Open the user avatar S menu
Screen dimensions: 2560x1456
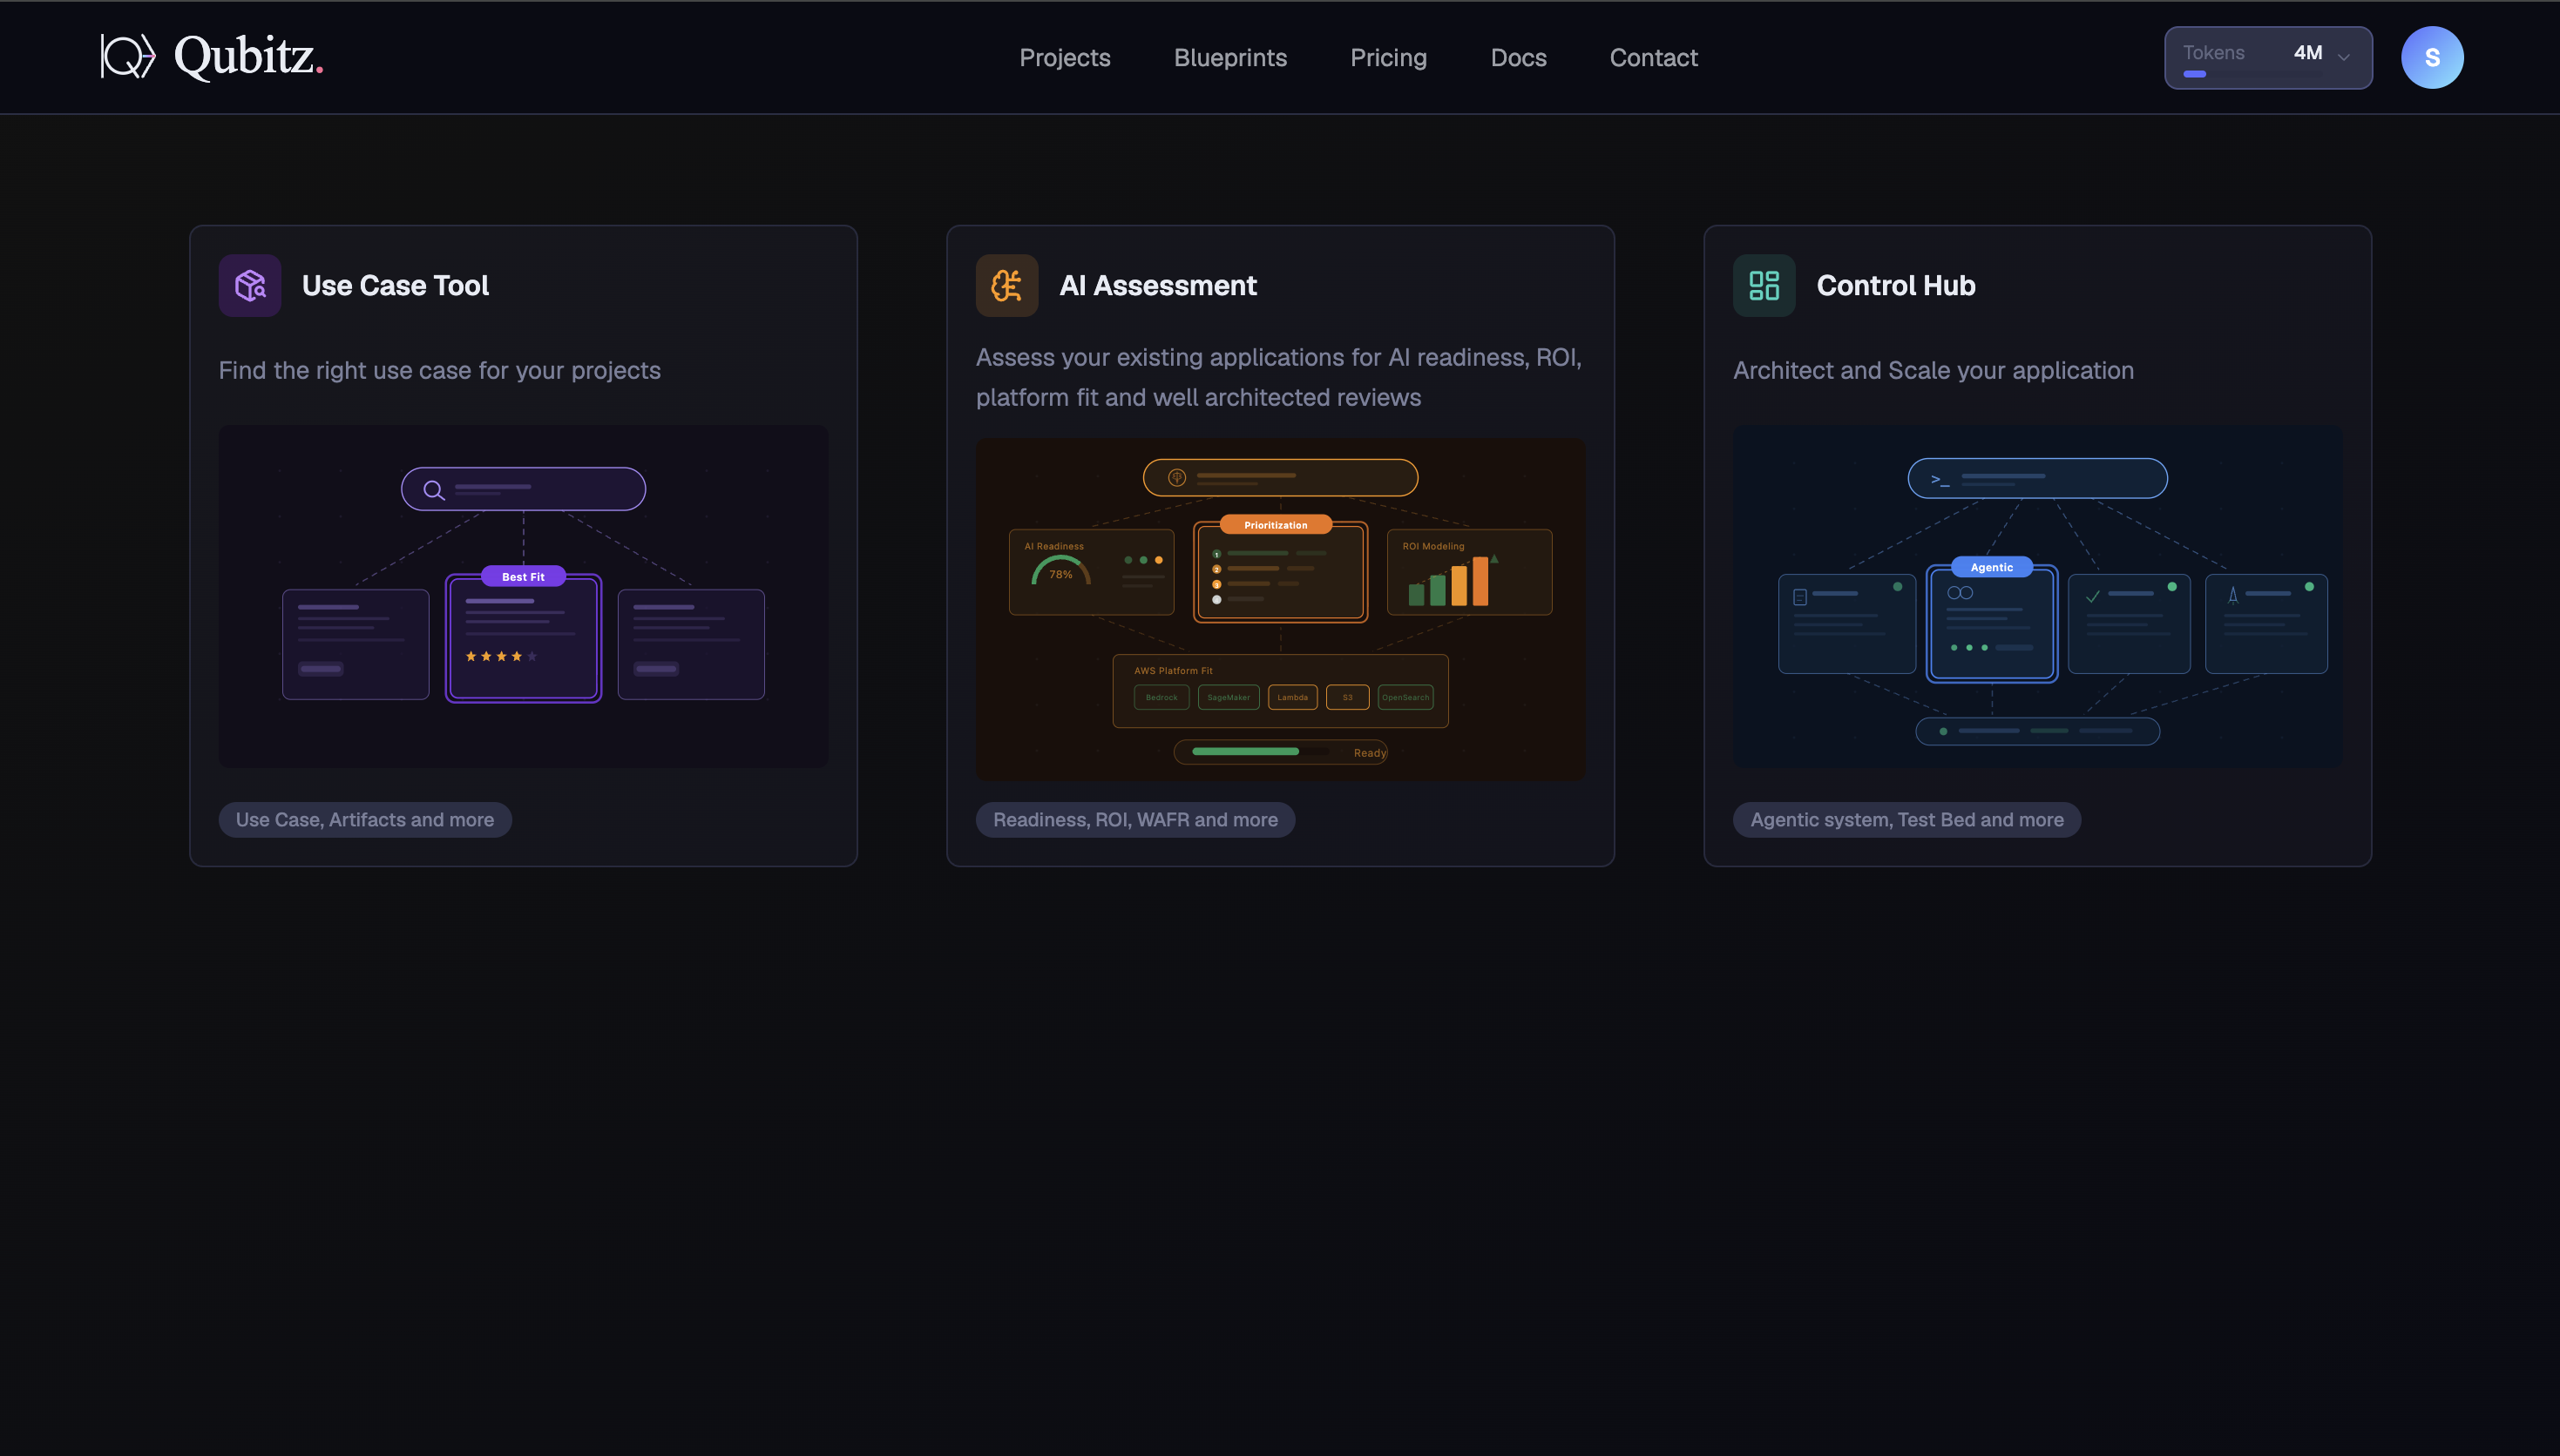click(x=2431, y=58)
